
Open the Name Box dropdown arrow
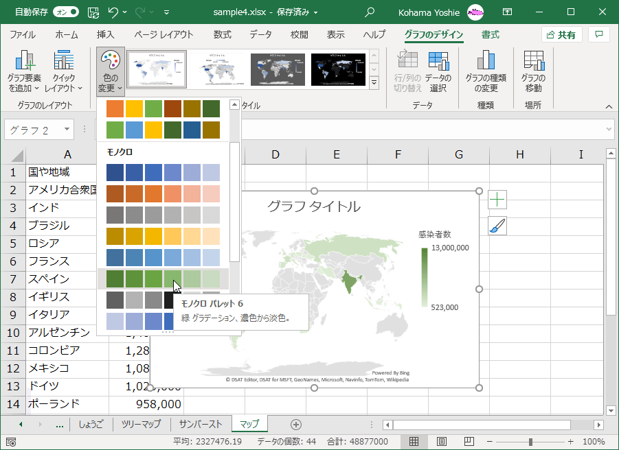point(67,130)
